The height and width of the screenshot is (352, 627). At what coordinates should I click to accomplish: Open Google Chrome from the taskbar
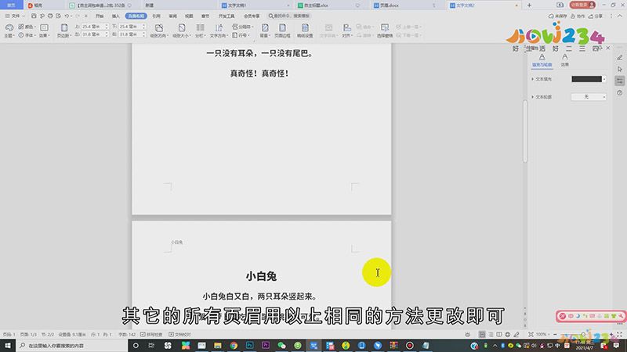coord(234,345)
